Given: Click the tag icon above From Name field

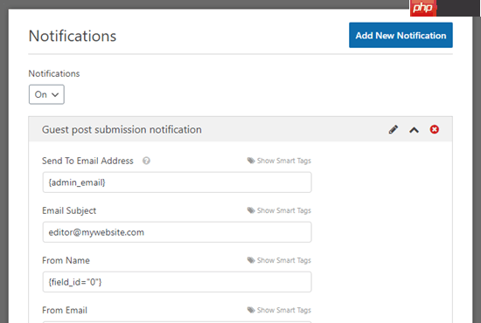Looking at the screenshot, I should tap(251, 260).
